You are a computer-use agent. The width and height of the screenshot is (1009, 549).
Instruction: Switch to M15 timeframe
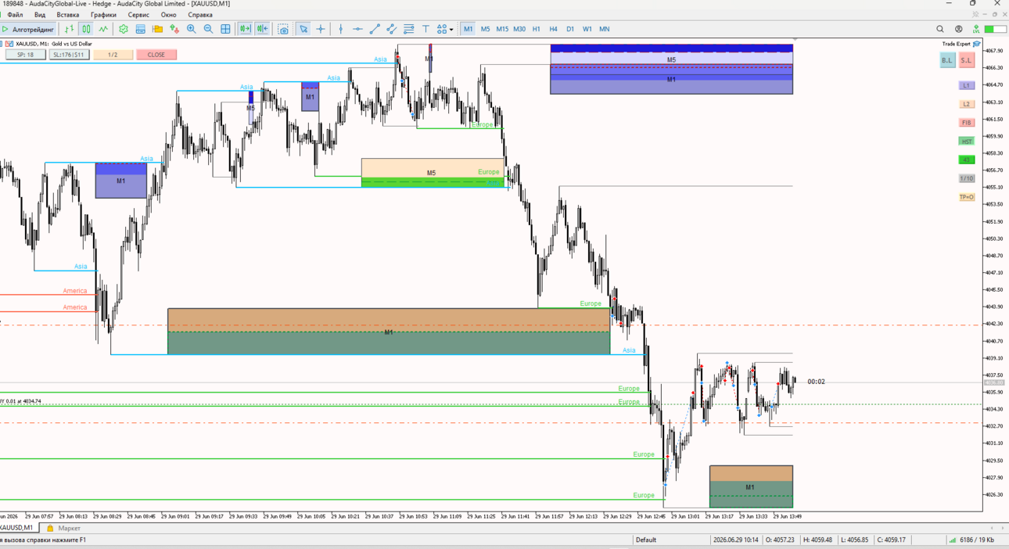tap(502, 29)
